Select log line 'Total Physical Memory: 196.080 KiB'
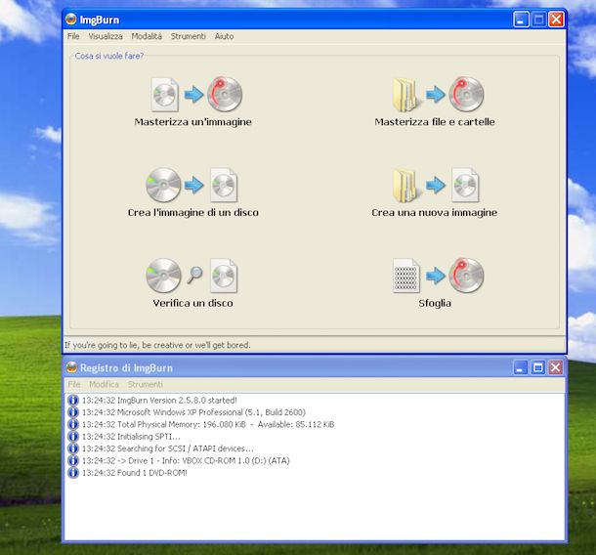 coord(208,424)
